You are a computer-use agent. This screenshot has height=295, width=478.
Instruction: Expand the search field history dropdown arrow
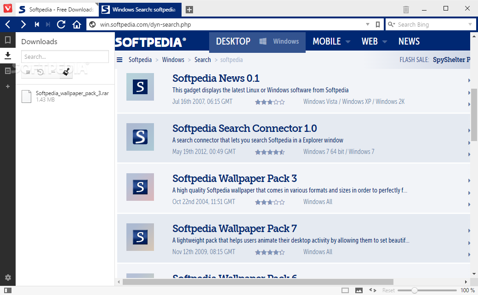(470, 24)
